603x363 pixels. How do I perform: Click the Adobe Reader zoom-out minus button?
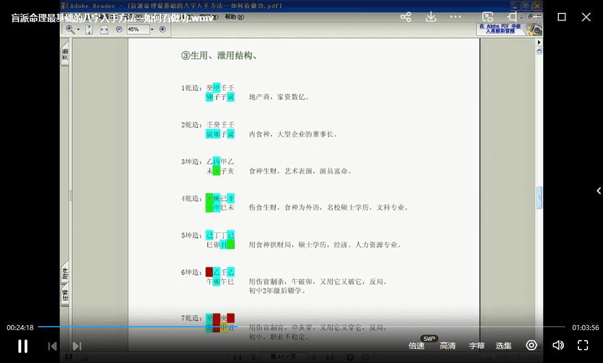point(119,29)
